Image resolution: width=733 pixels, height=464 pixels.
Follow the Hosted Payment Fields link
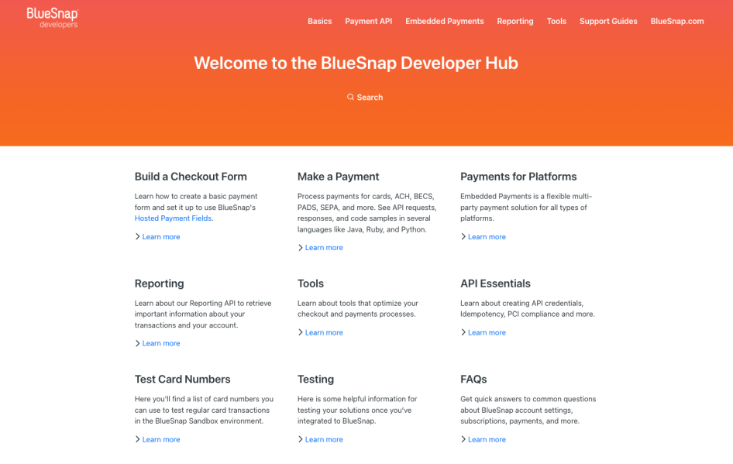[173, 218]
